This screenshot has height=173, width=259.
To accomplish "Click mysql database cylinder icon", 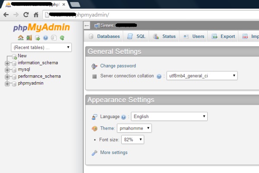I will point(14,70).
